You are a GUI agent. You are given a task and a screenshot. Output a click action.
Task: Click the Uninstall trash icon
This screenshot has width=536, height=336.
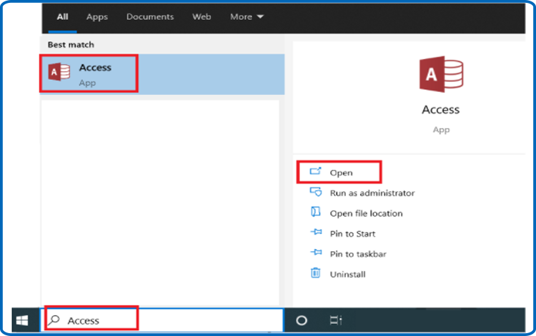pos(315,273)
